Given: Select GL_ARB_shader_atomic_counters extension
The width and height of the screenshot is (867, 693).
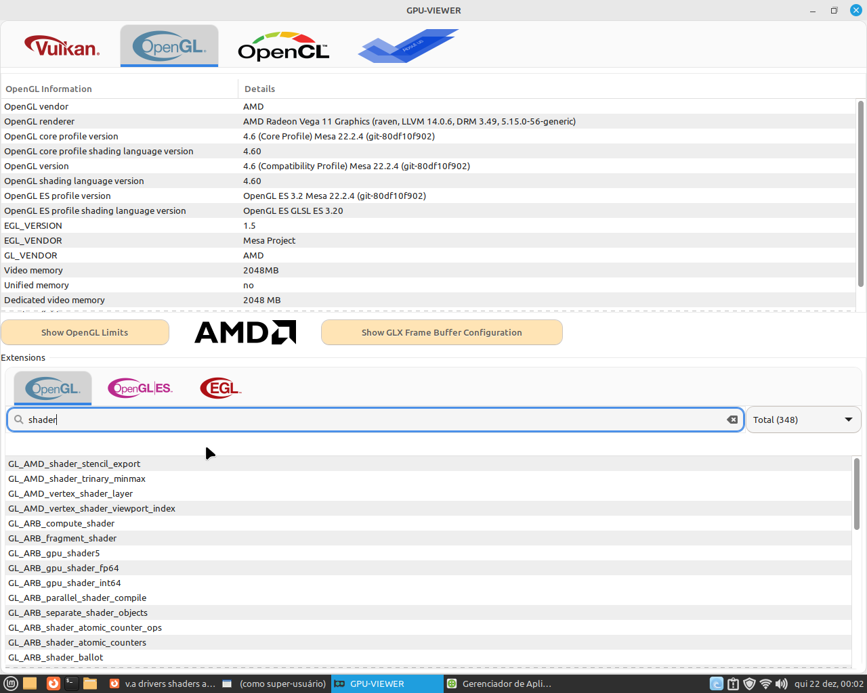Looking at the screenshot, I should (x=428, y=642).
